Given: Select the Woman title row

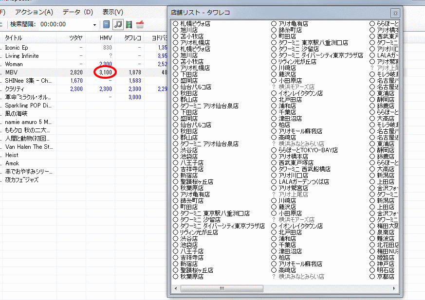Looking at the screenshot, I should (14, 64).
